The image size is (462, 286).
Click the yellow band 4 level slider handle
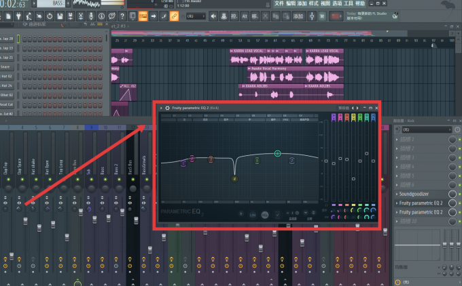coord(353,179)
